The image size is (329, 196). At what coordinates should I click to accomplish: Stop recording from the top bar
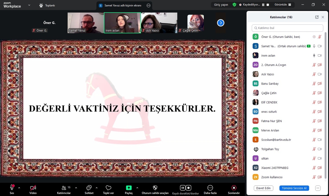pos(268,5)
